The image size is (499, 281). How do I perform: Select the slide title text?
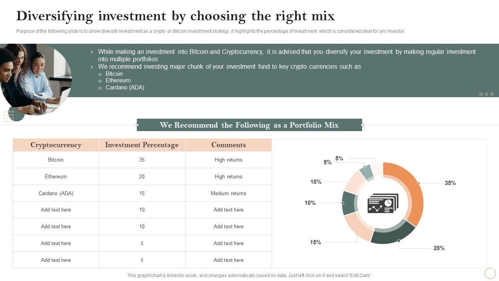tap(175, 16)
